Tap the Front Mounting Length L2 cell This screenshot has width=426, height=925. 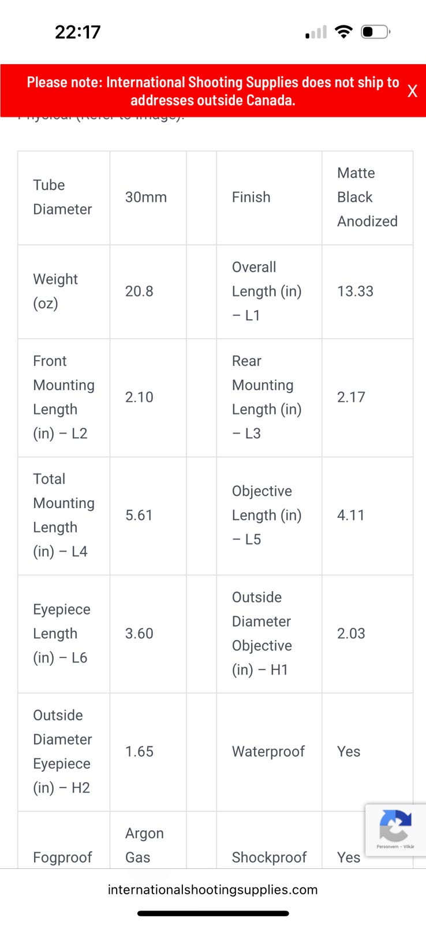coord(64,398)
